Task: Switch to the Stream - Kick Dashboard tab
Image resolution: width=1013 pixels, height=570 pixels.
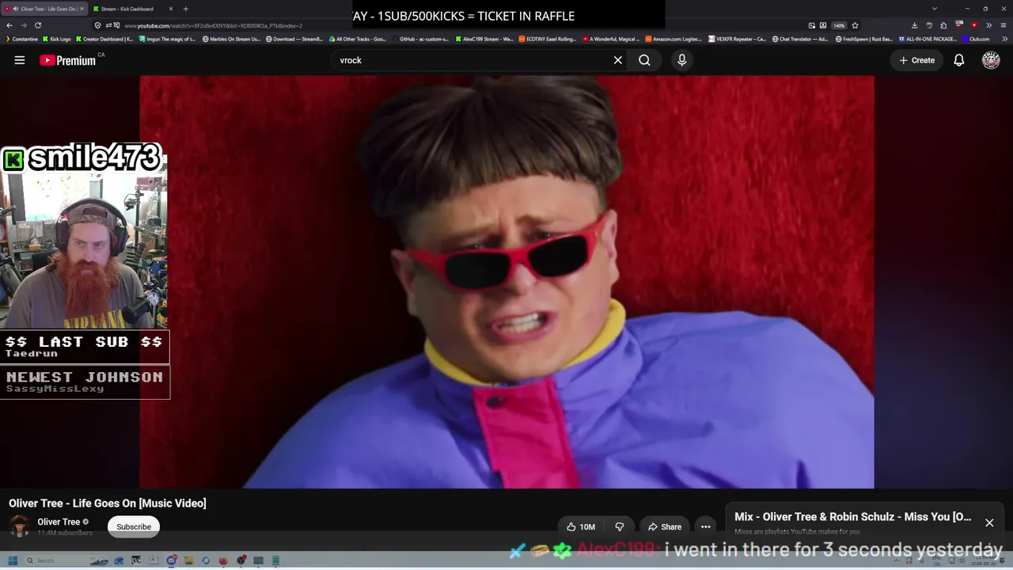Action: tap(131, 9)
